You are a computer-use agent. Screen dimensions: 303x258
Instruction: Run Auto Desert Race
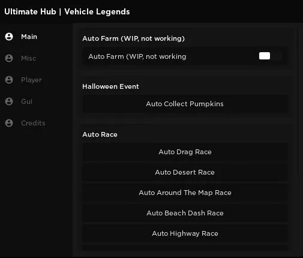click(185, 172)
